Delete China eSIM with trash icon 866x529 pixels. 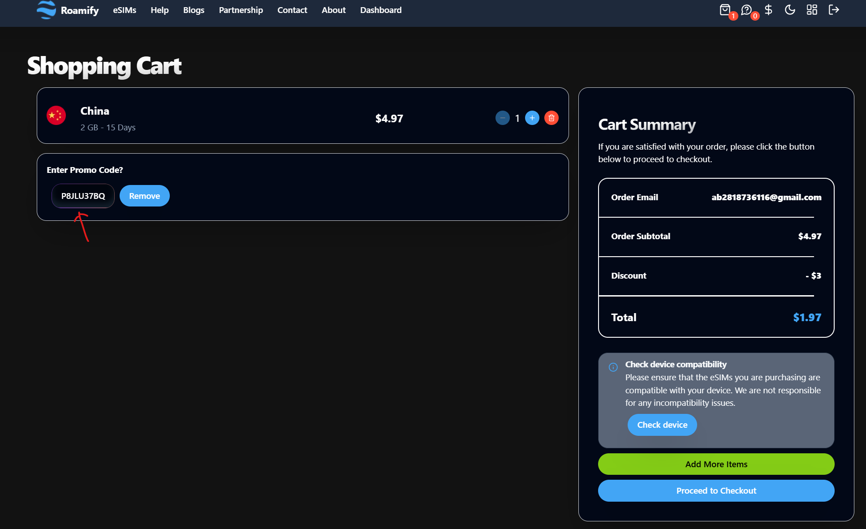(x=551, y=118)
